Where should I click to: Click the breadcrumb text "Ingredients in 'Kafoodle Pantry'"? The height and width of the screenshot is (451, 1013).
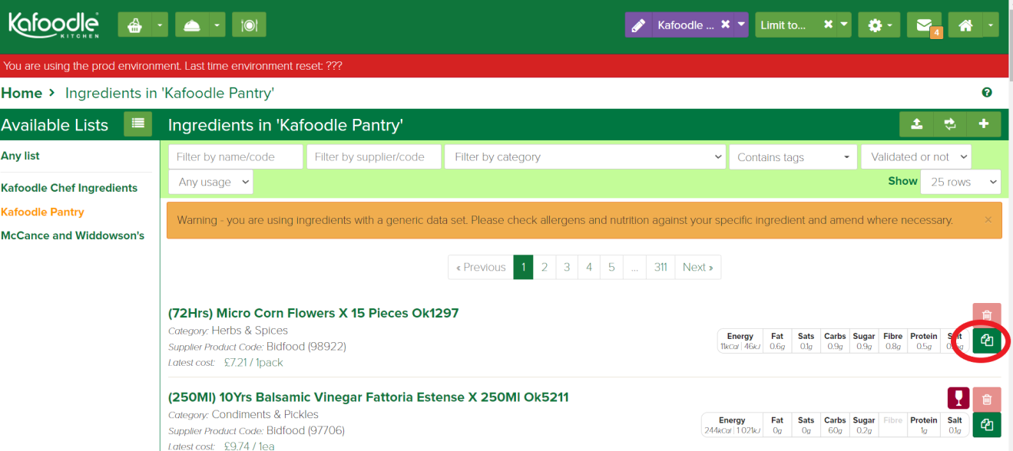tap(170, 93)
